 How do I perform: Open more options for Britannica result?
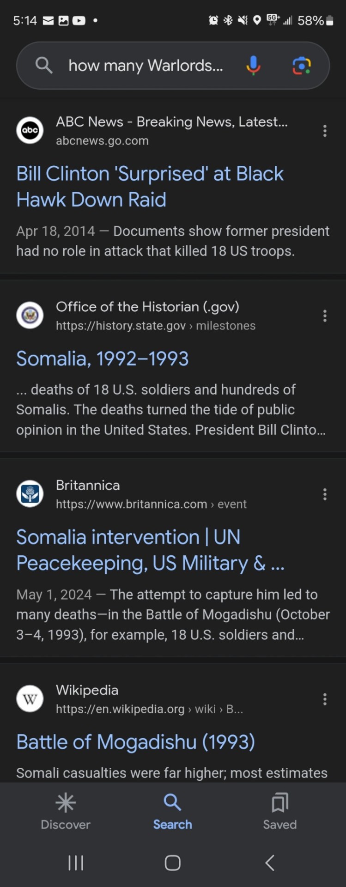click(x=325, y=494)
